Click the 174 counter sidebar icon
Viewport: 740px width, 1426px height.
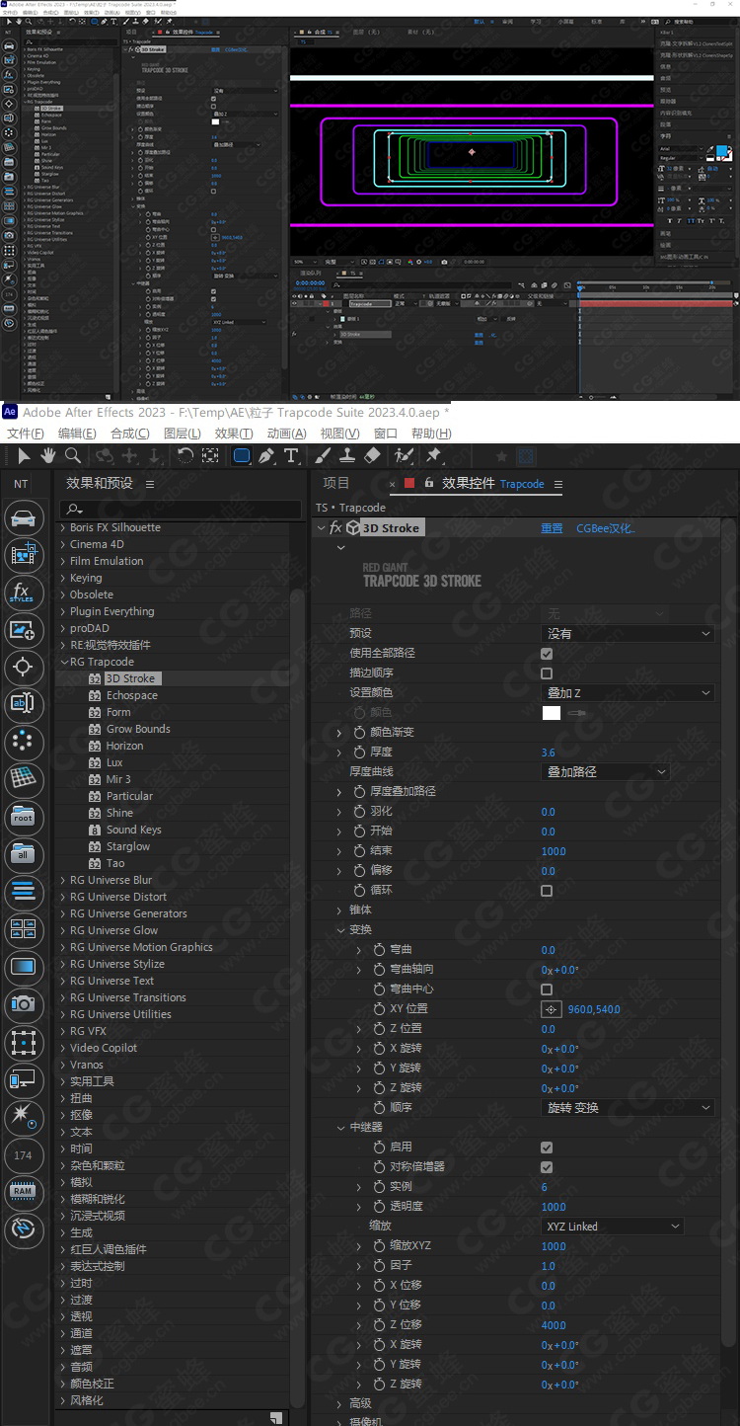23,1155
